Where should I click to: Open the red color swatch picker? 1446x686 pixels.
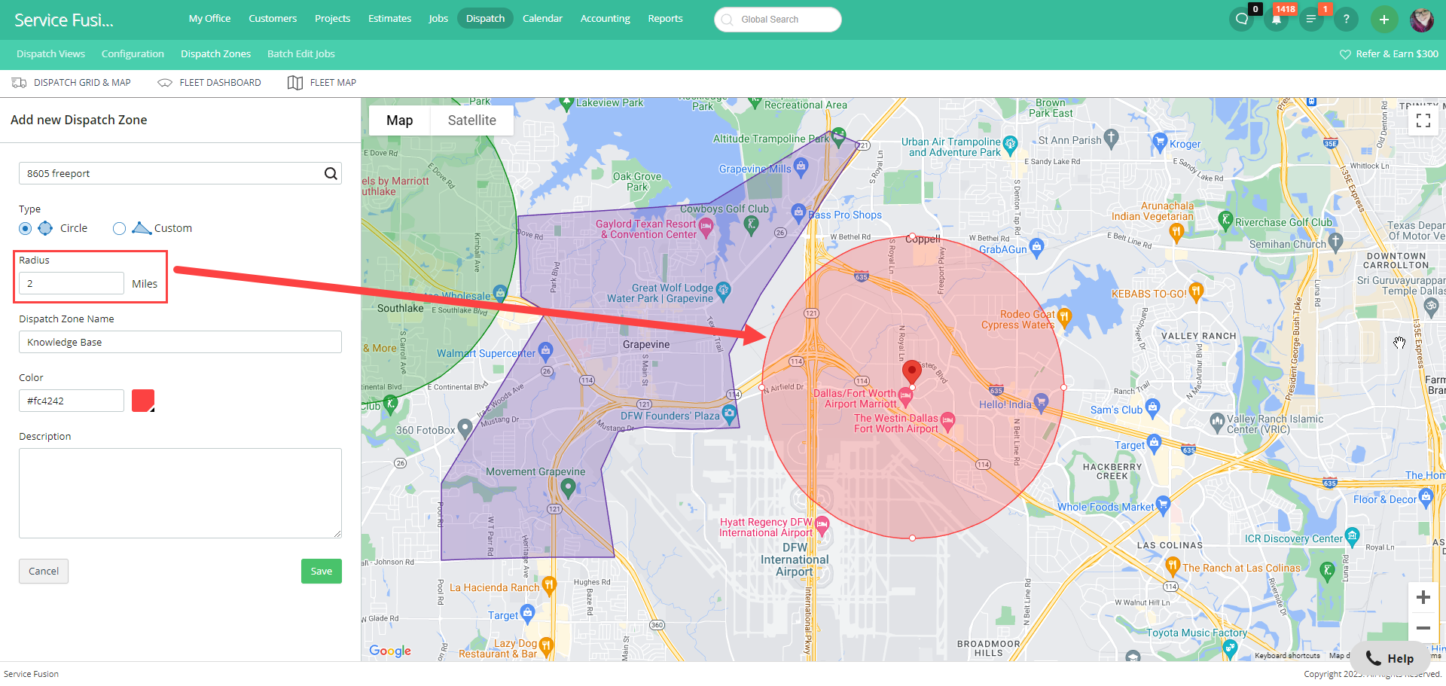click(143, 401)
